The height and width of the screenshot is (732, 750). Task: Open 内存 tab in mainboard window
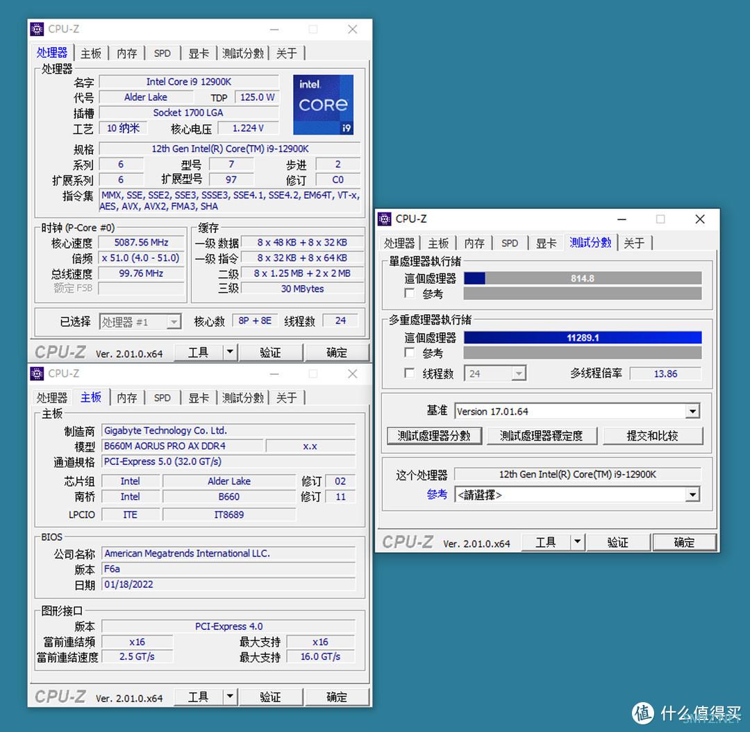click(x=127, y=398)
